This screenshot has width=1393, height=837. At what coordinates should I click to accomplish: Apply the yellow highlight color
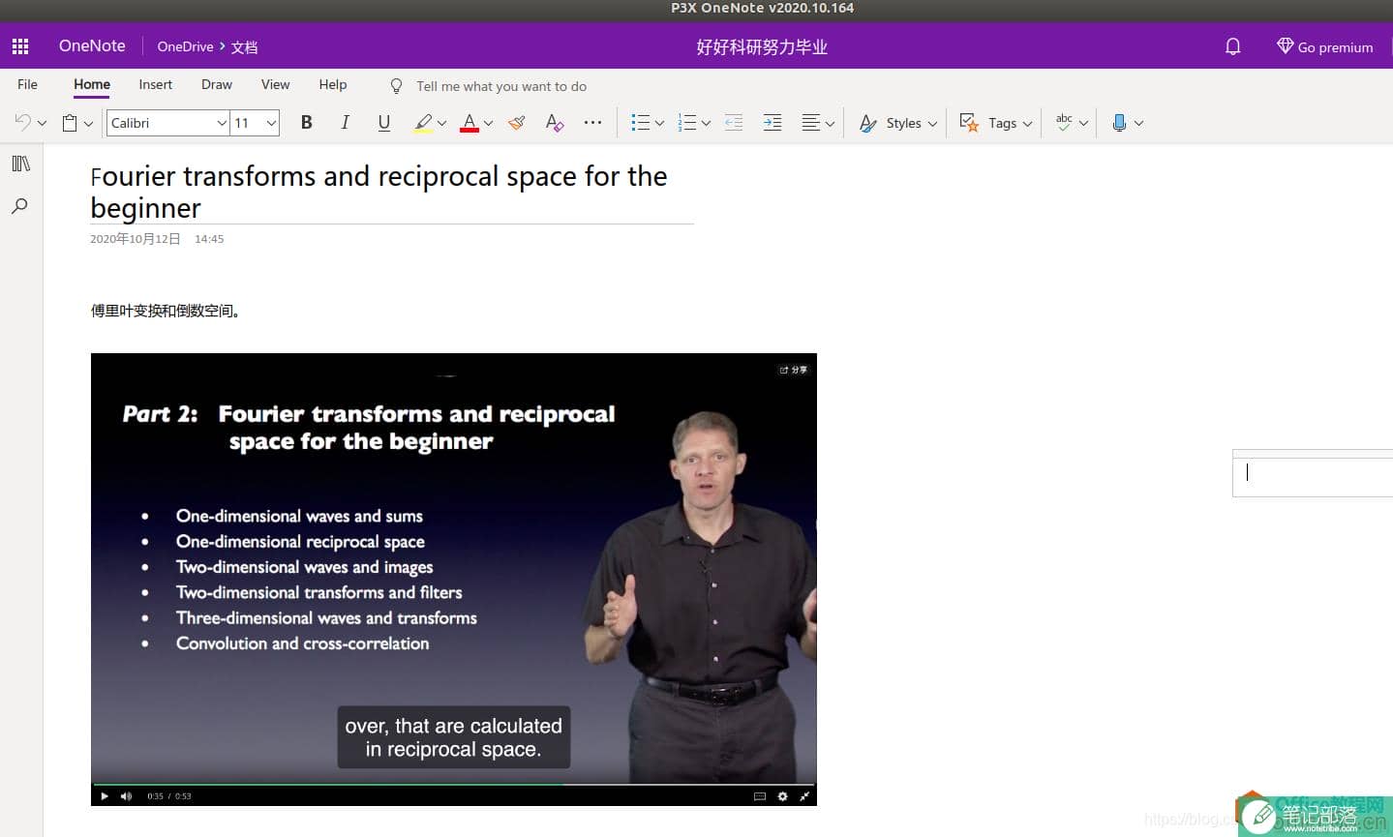[423, 123]
